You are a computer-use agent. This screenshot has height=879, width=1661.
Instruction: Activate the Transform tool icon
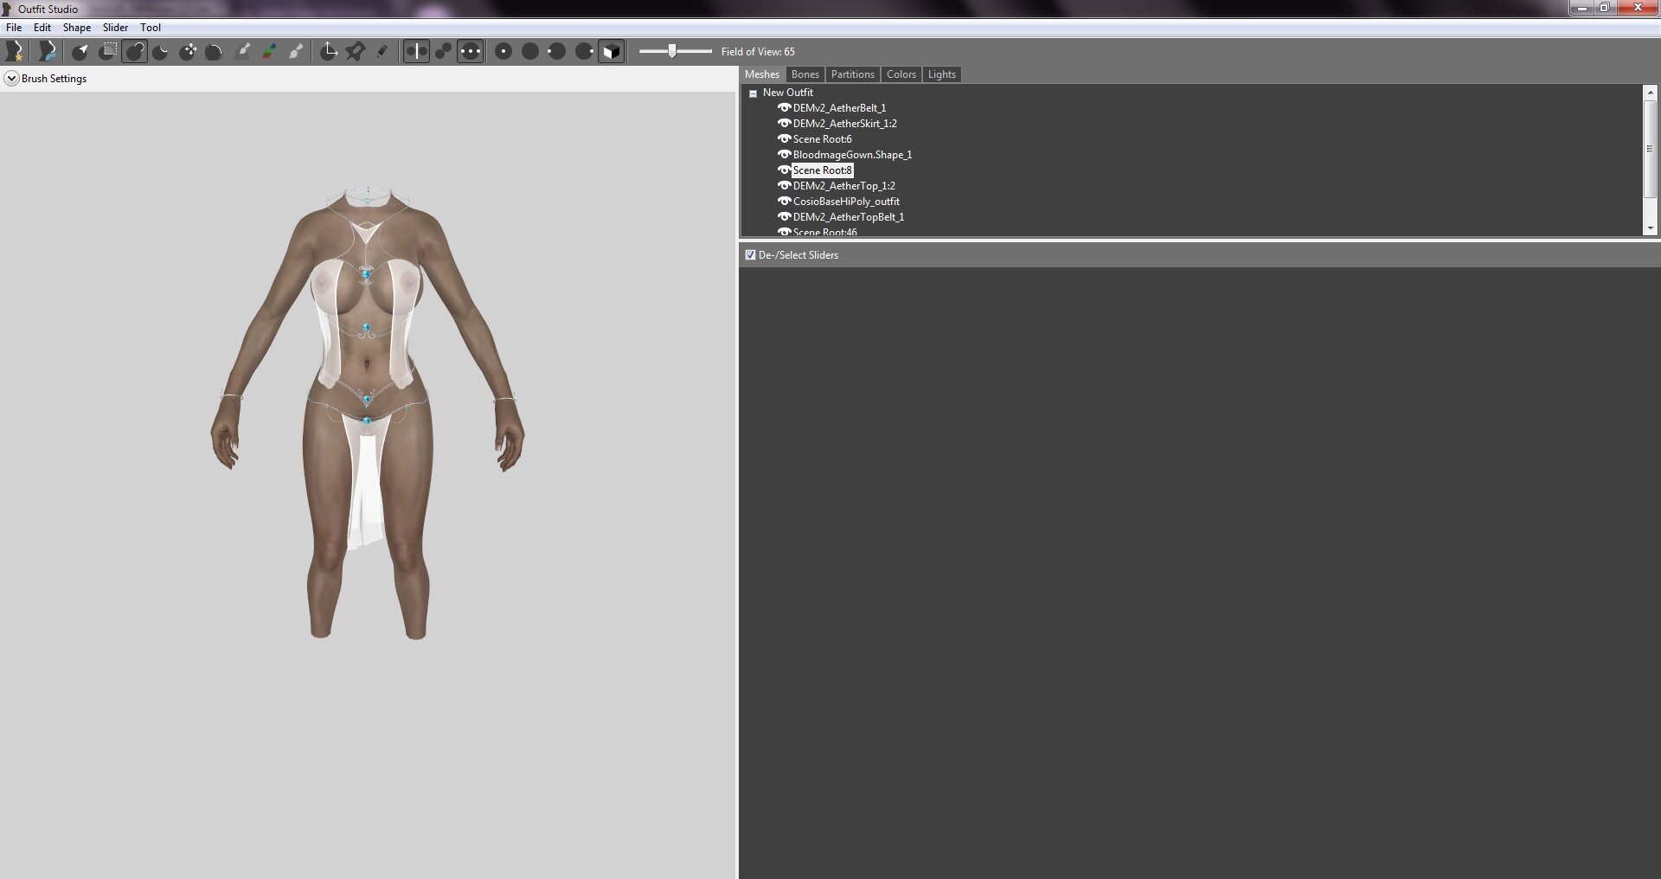click(328, 52)
